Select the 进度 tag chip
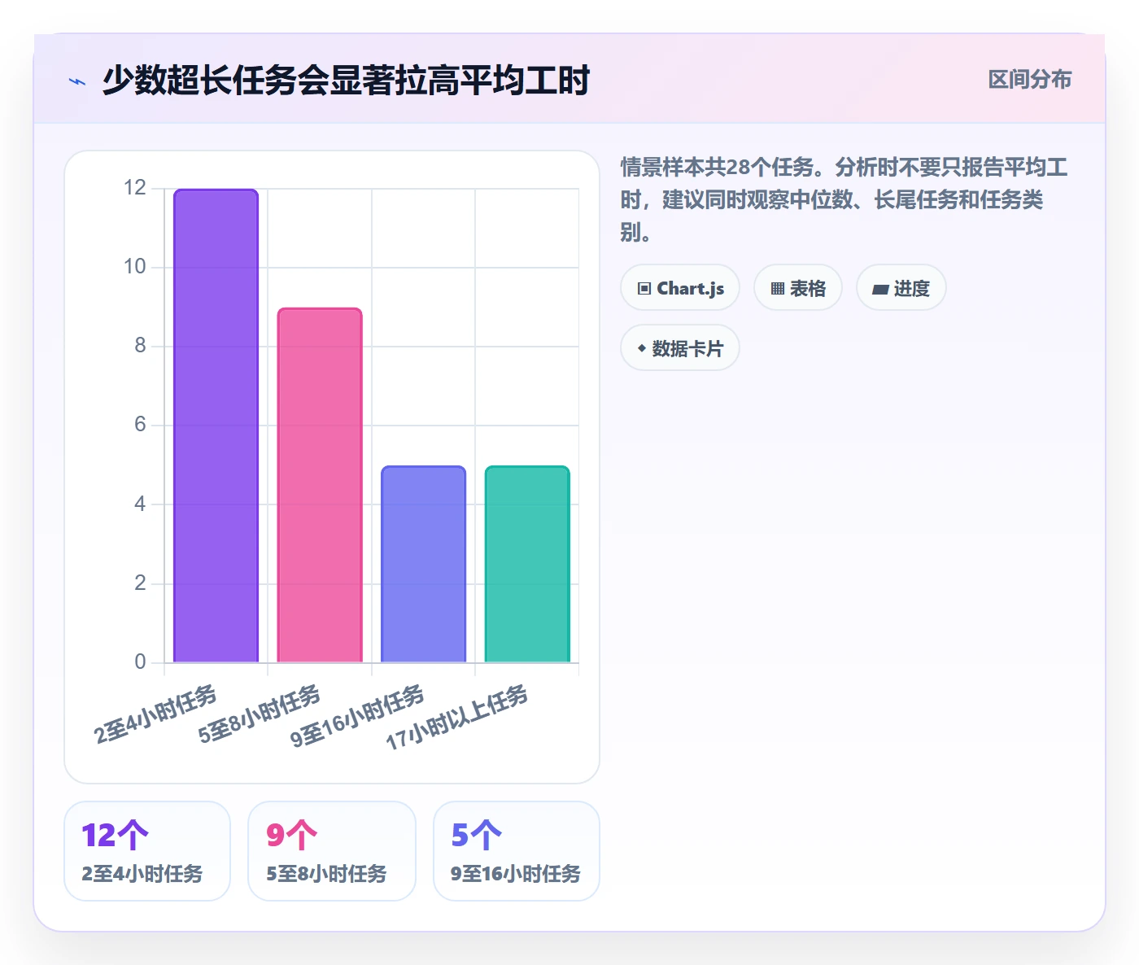This screenshot has width=1139, height=965. 901,288
